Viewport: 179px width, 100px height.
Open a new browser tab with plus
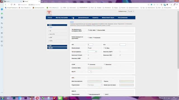tap(42, 1)
